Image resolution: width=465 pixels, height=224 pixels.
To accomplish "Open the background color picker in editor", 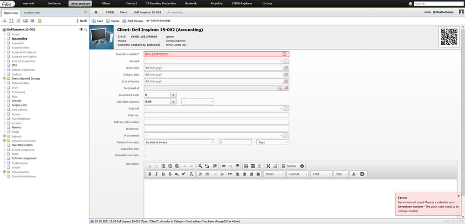I will [x=363, y=174].
